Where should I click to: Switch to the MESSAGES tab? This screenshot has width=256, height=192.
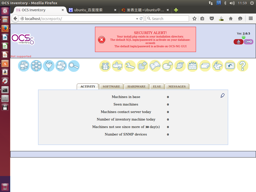coord(177,86)
